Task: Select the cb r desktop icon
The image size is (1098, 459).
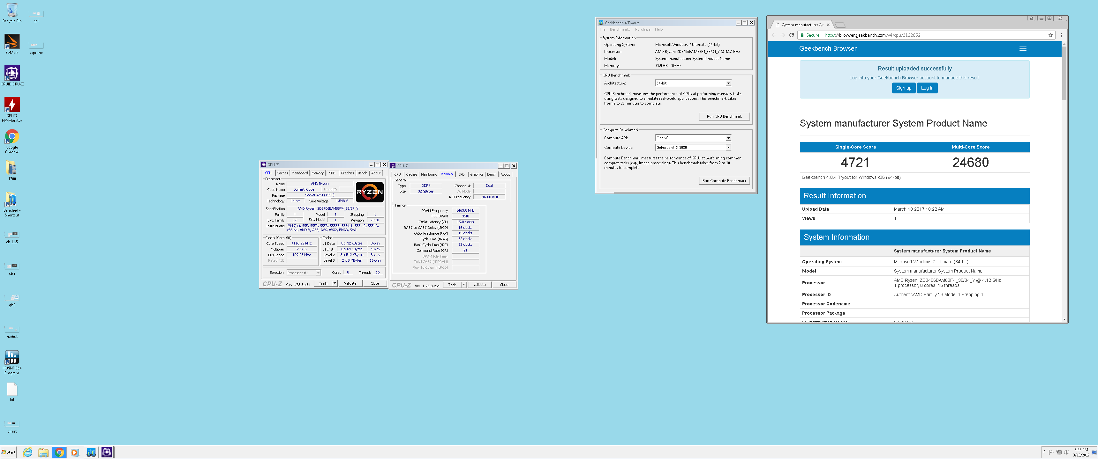Action: pos(12,269)
